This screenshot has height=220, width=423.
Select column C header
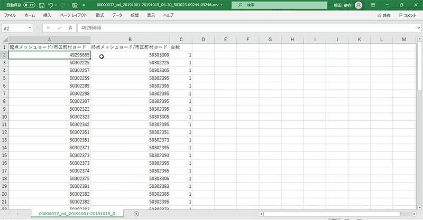[181, 40]
